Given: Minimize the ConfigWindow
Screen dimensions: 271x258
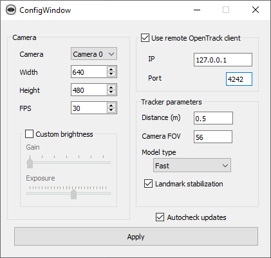Looking at the screenshot, I should [197, 10].
